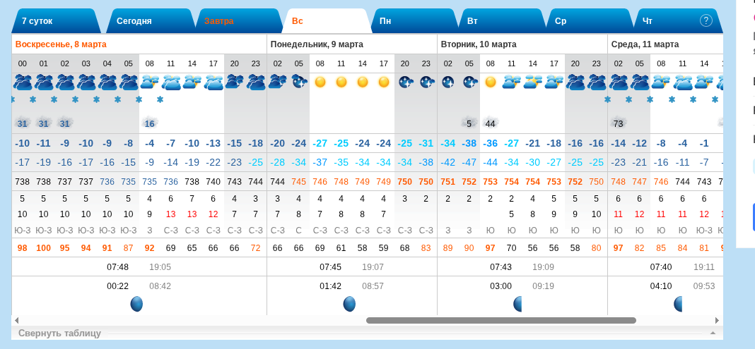Image resolution: width=755 pixels, height=349 pixels.
Task: Switch to the "Чт" tab
Action: pos(648,21)
